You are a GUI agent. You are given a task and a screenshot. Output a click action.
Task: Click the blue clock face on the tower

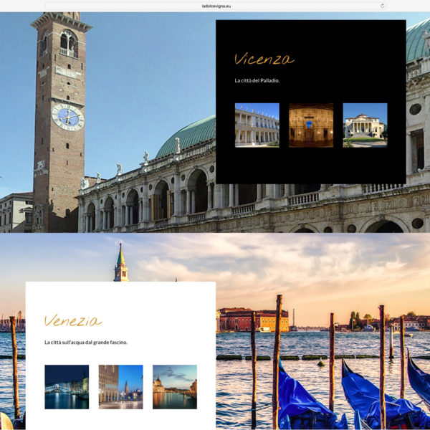point(67,117)
